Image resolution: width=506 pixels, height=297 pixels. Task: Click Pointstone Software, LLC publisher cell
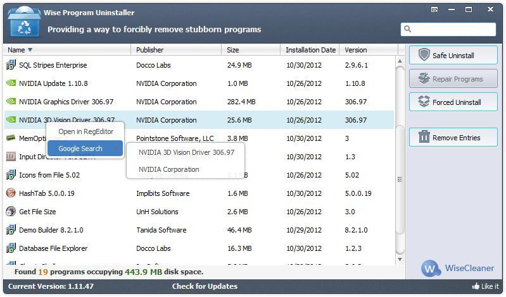coord(175,138)
